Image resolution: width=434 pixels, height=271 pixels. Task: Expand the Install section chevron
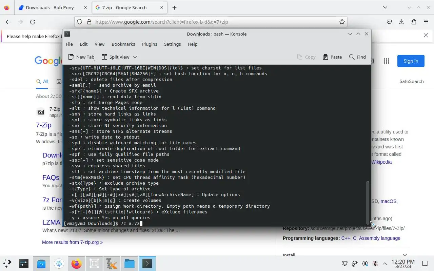pos(405,255)
